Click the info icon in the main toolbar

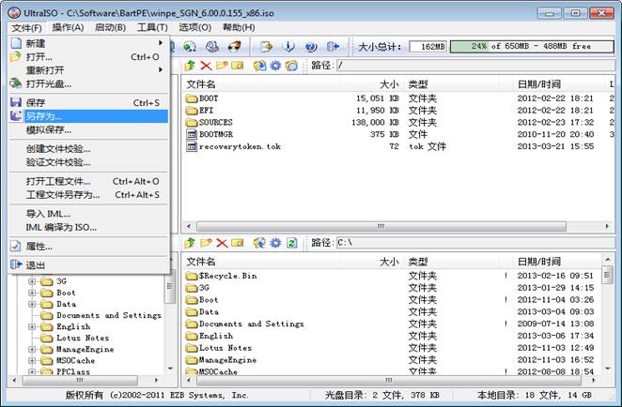coord(288,46)
